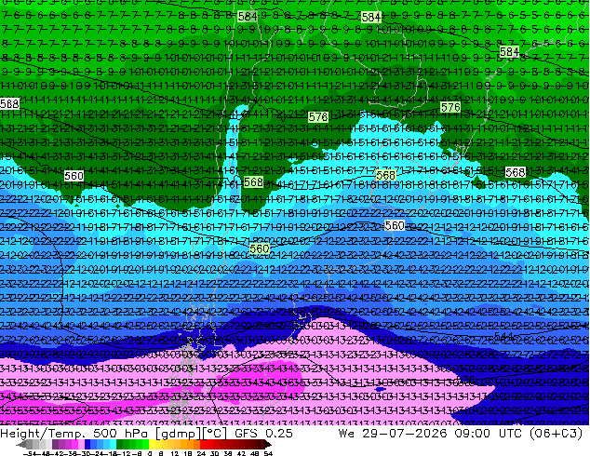The image size is (590, 456).
Task: Click the '(06+C3)' run offset text
Action: click(x=556, y=434)
